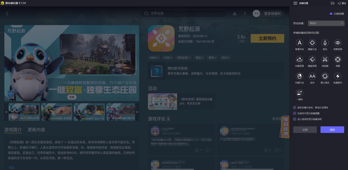The image size is (348, 170).
Task: Select the second screenshot thumbnail
Action: click(57, 112)
